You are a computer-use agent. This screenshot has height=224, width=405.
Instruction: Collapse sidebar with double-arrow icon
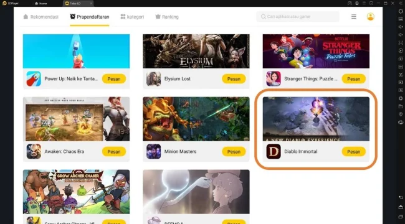click(401, 3)
